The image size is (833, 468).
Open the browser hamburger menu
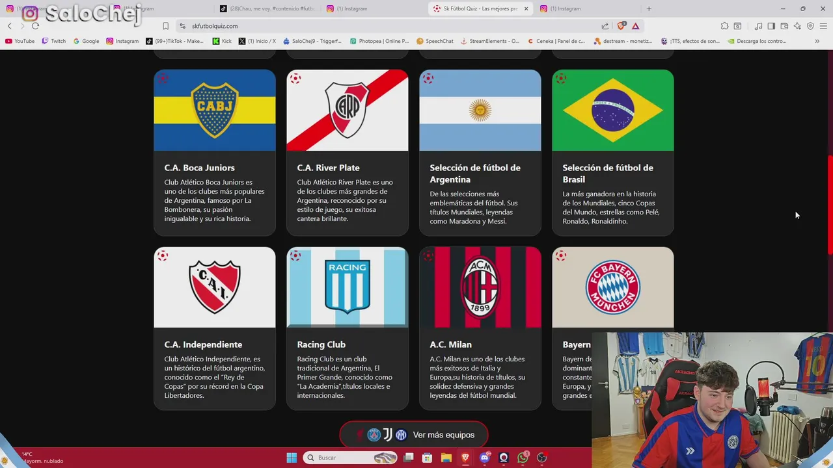pyautogui.click(x=823, y=26)
